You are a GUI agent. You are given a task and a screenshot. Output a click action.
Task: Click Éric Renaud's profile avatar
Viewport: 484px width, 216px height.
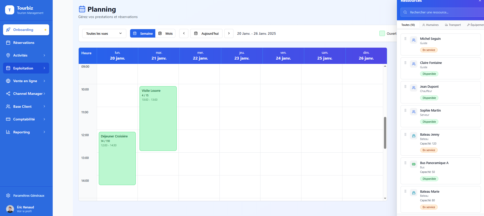(x=10, y=209)
